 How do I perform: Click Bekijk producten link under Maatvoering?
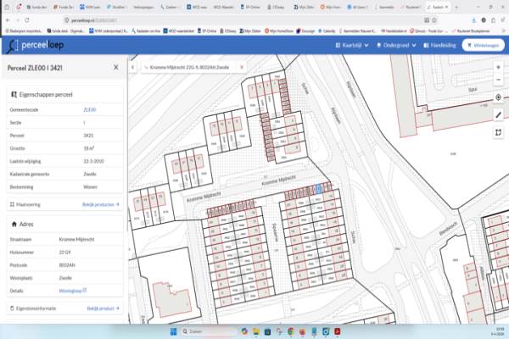coord(100,204)
